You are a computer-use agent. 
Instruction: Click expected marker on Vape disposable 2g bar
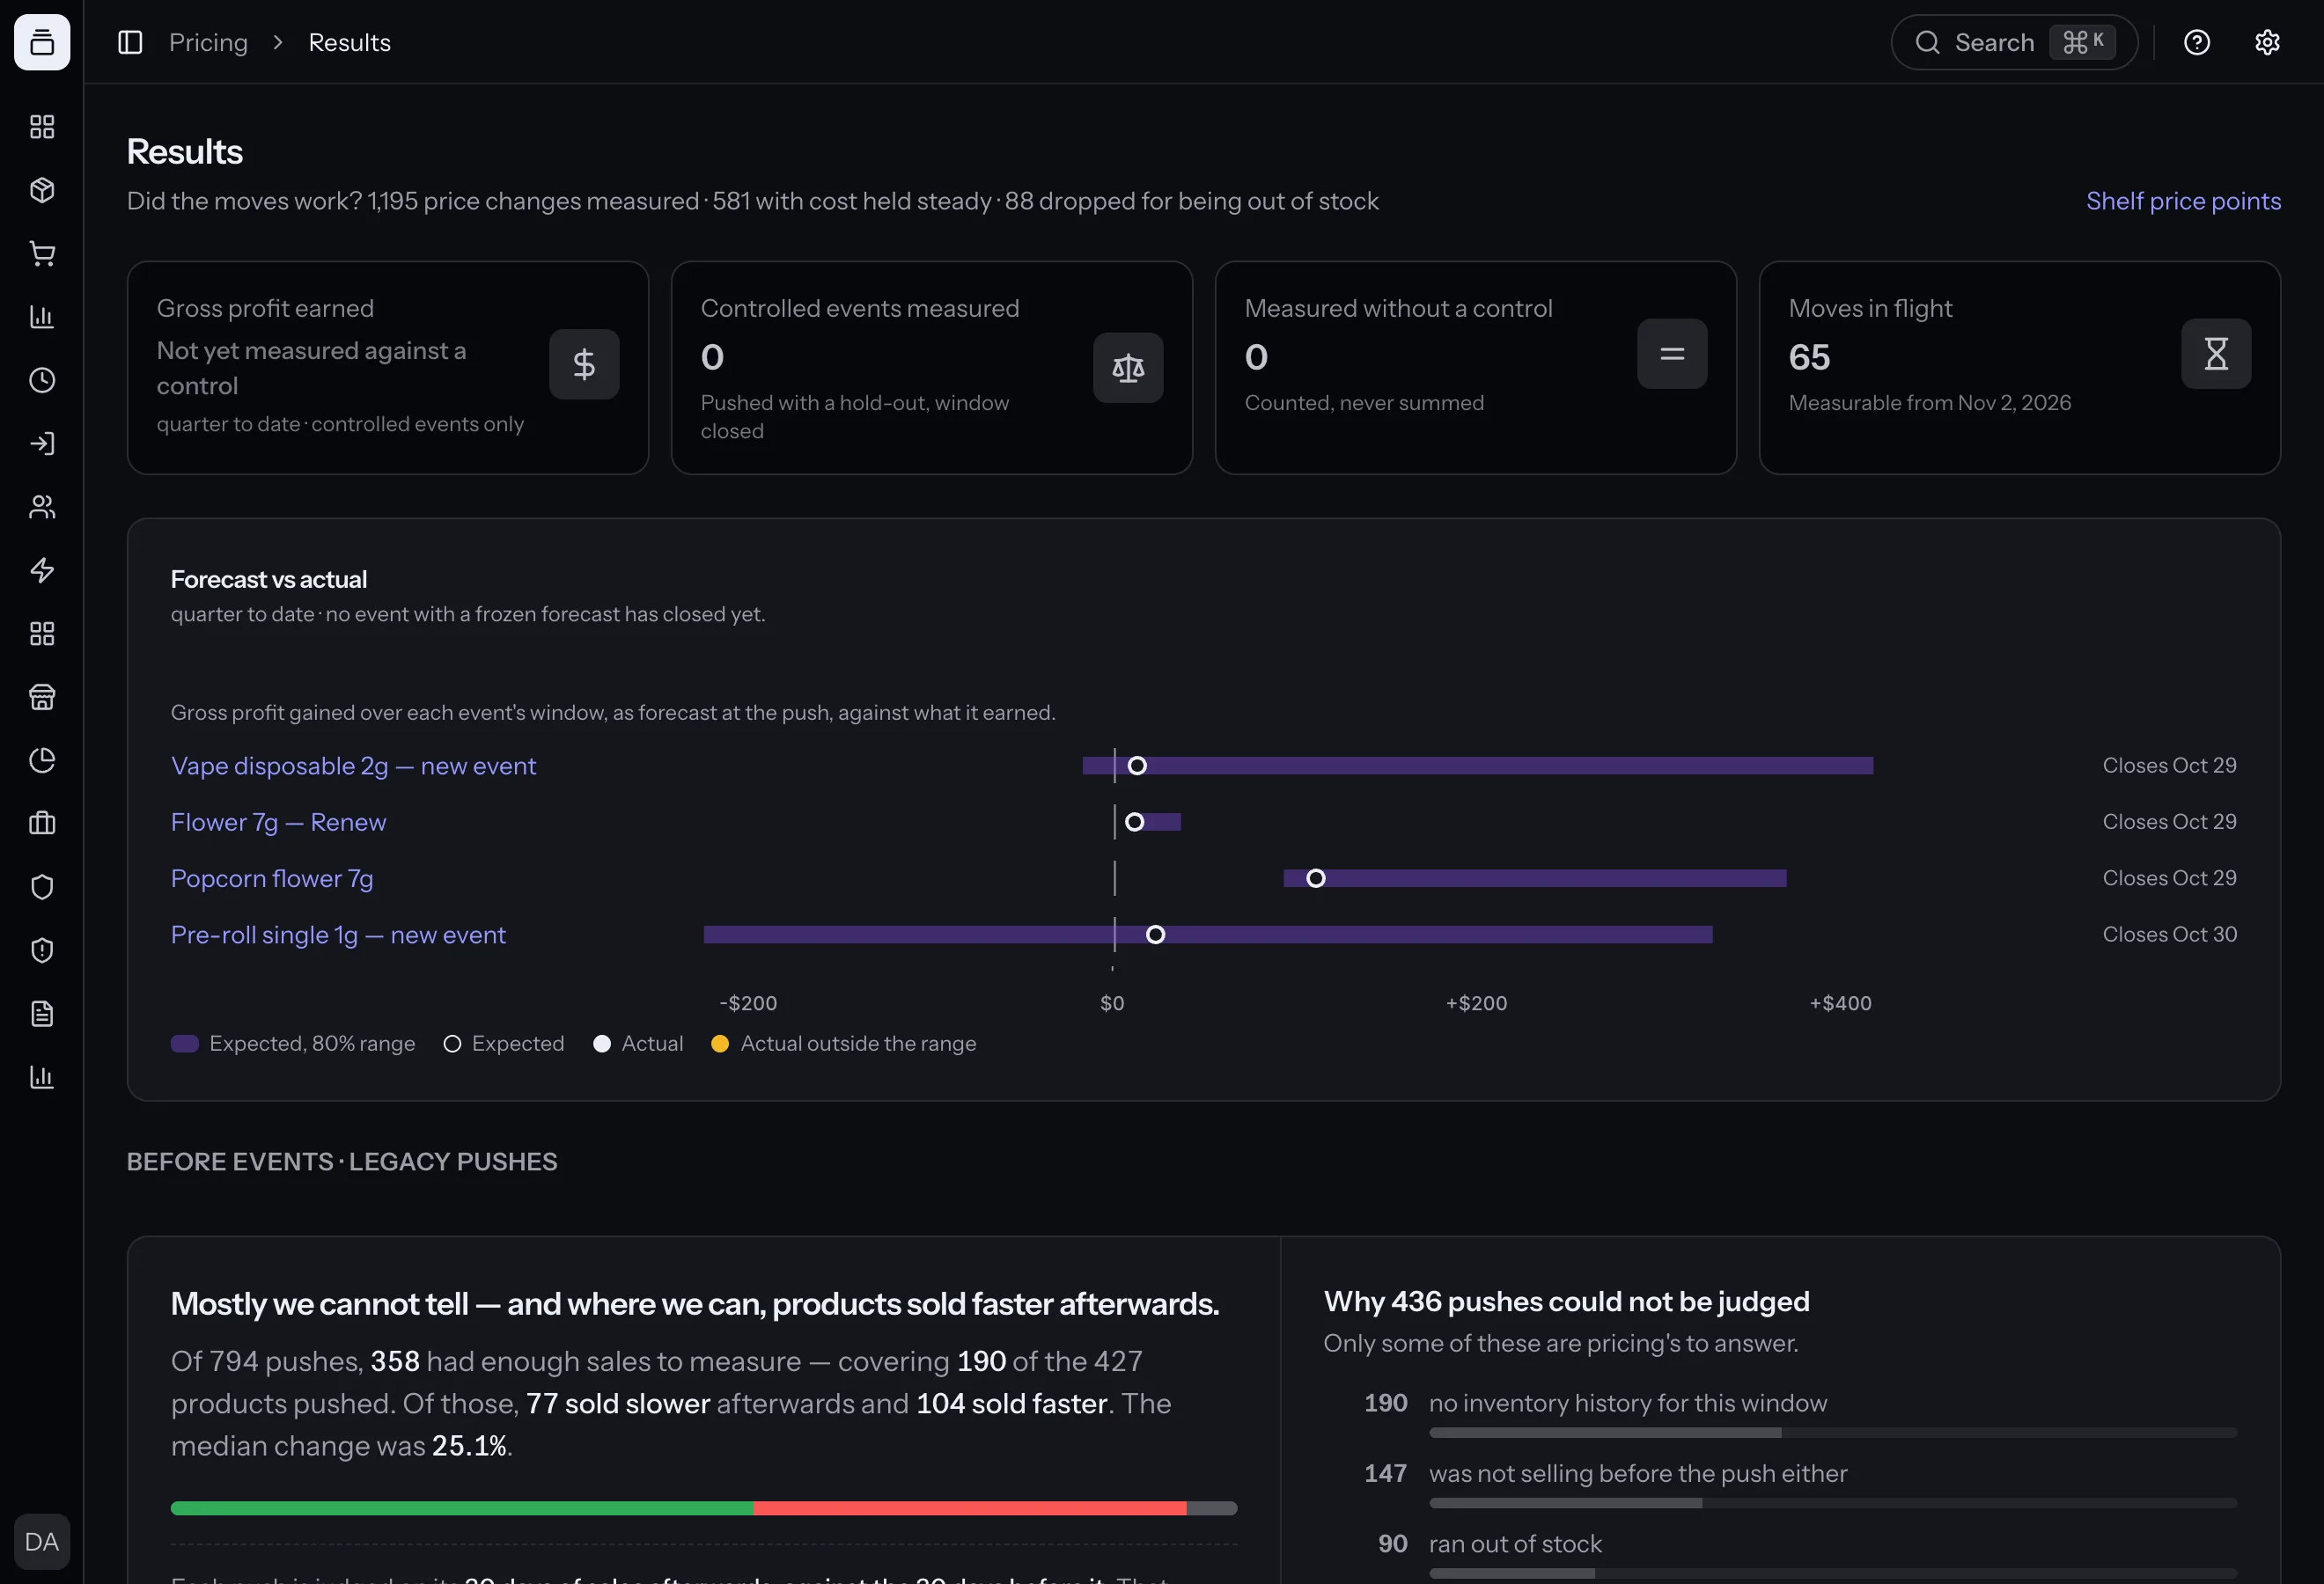(1137, 766)
